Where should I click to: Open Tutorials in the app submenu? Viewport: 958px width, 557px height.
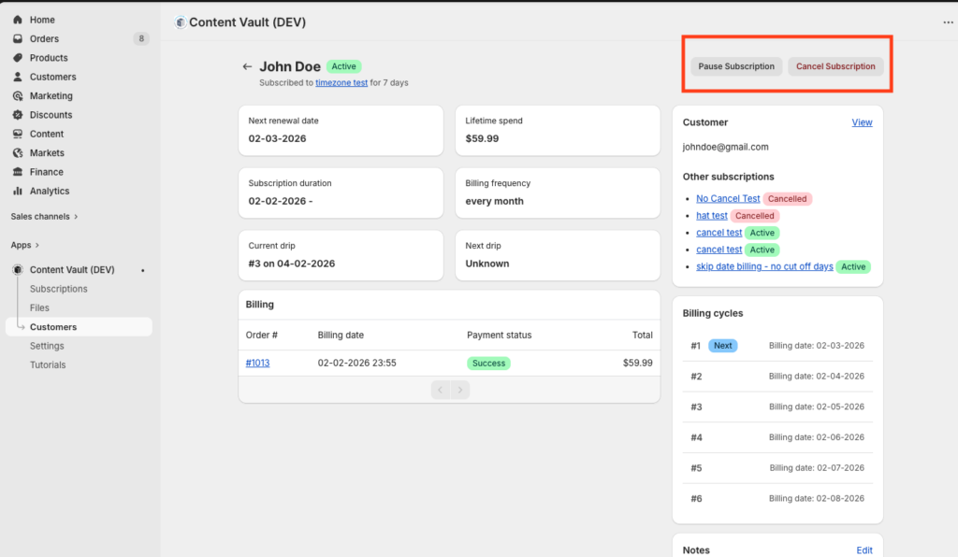point(48,364)
